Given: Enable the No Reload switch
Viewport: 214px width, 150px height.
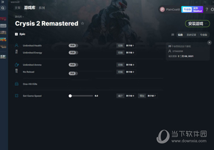Looking at the screenshot, I should tap(73, 73).
